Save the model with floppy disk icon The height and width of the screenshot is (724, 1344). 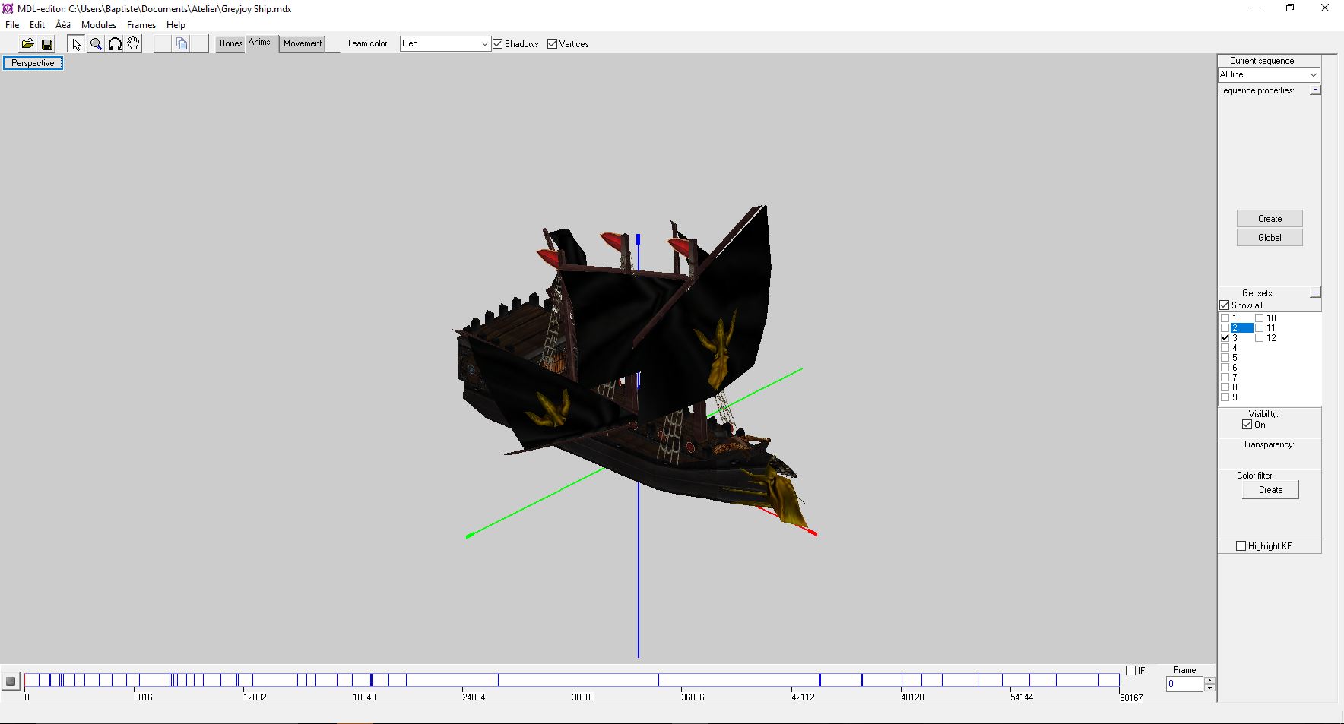[x=47, y=44]
